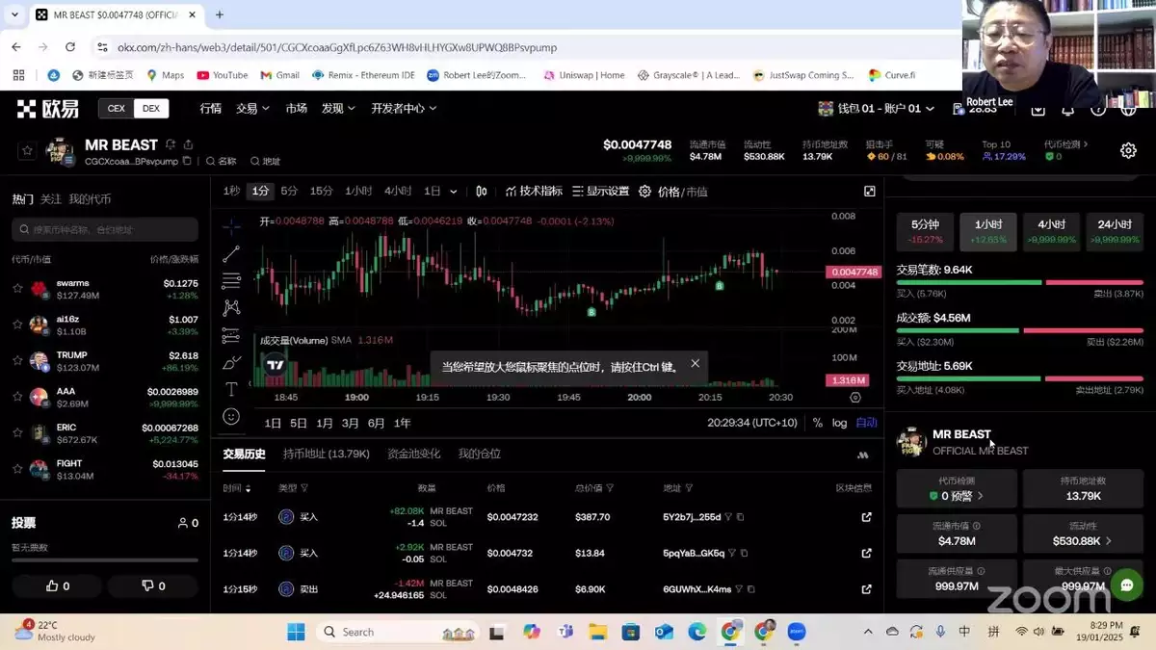
Task: Open block explorer link for $387.70 trade
Action: 866,517
